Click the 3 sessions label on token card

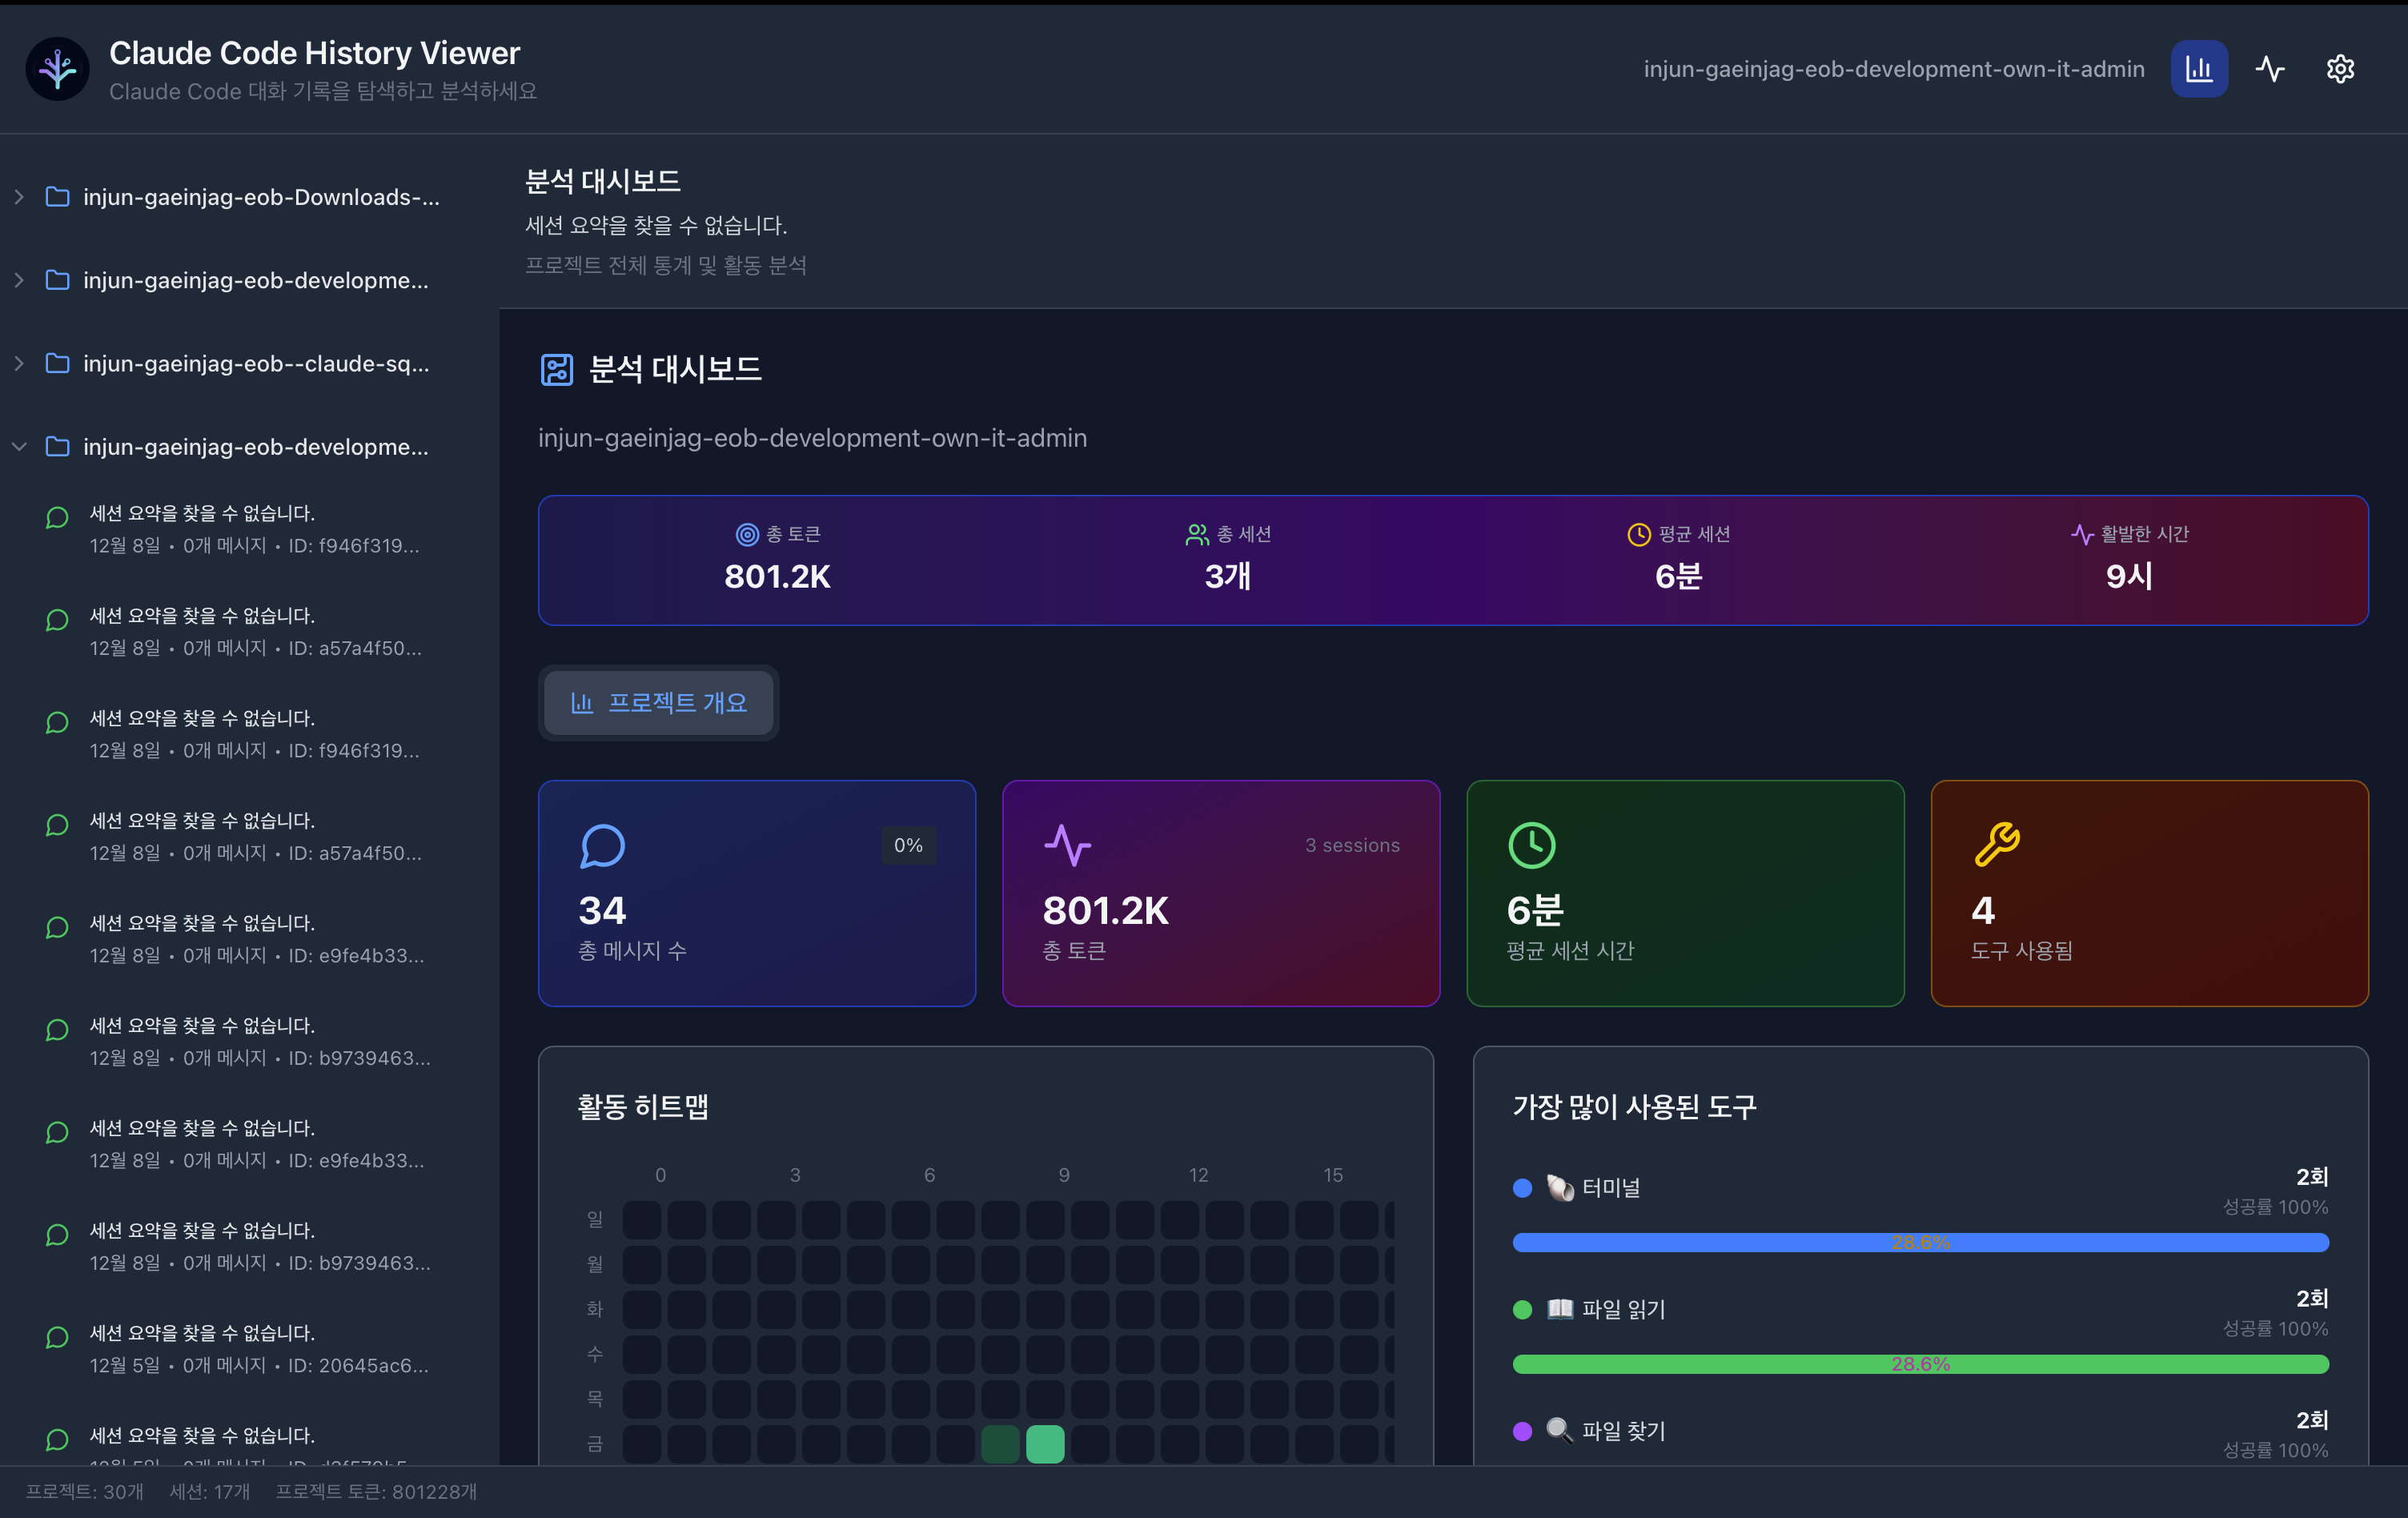click(x=1351, y=846)
